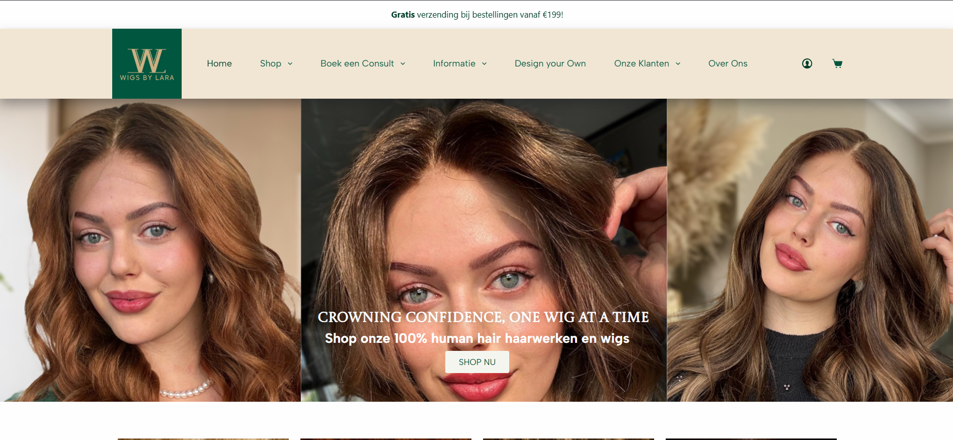Image resolution: width=953 pixels, height=440 pixels.
Task: Open the Informatie menu item
Action: [x=454, y=63]
